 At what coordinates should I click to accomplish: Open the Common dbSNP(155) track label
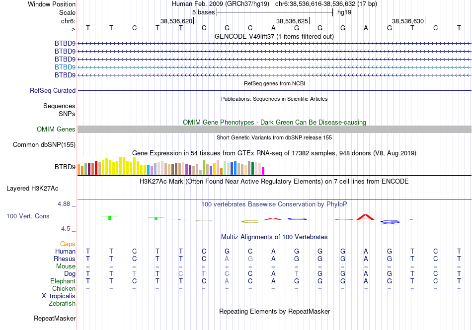(x=44, y=144)
